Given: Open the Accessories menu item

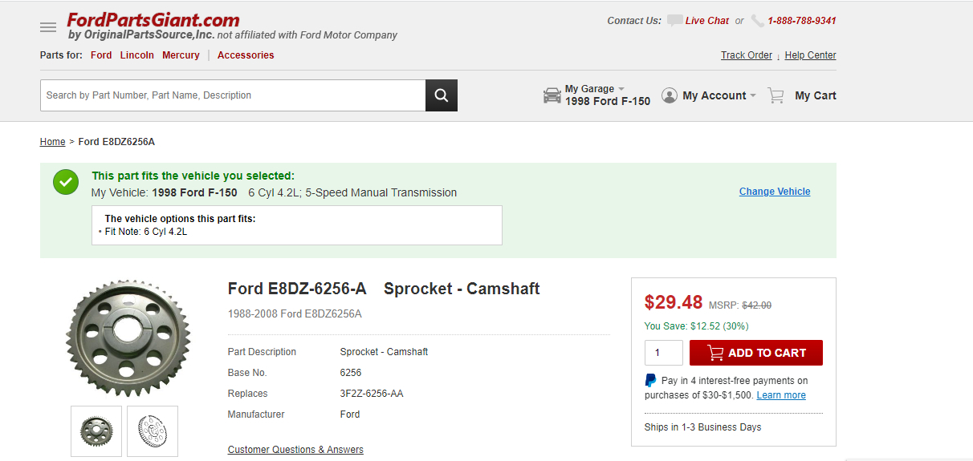Looking at the screenshot, I should pyautogui.click(x=246, y=55).
